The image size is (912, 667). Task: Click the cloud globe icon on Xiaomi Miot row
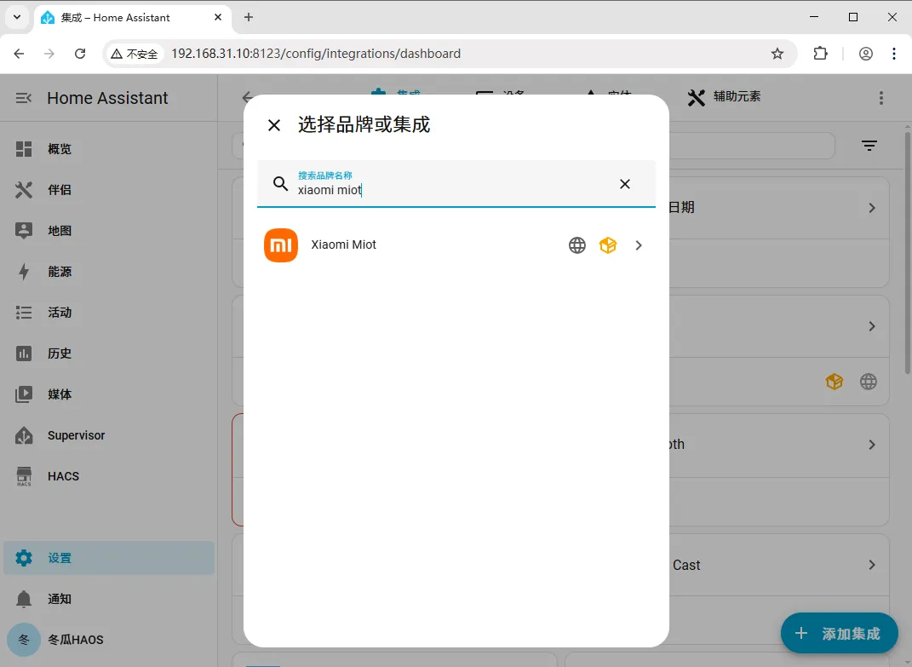(x=577, y=245)
